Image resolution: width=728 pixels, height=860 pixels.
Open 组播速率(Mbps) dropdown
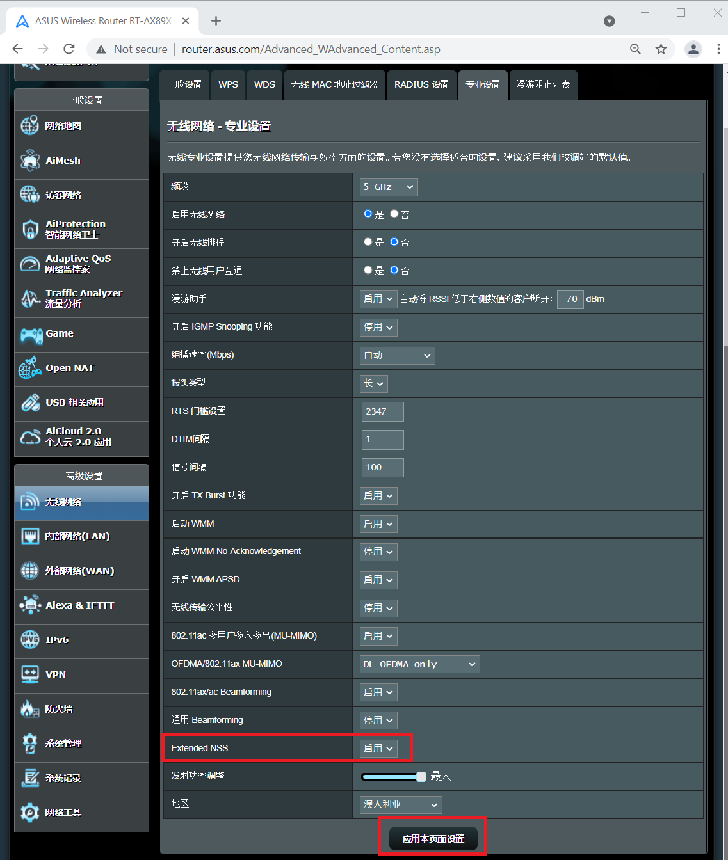pos(397,355)
